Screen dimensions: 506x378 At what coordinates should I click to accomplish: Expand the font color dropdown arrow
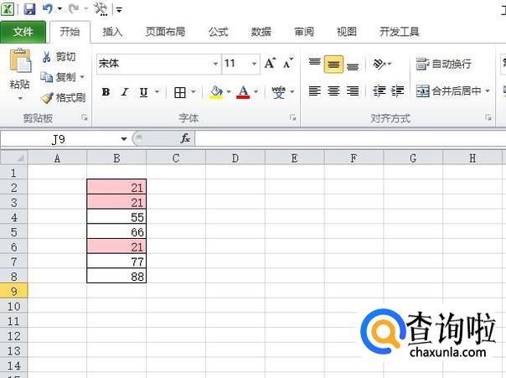256,92
